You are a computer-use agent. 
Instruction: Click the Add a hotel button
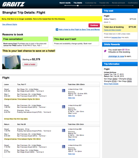(30, 64)
